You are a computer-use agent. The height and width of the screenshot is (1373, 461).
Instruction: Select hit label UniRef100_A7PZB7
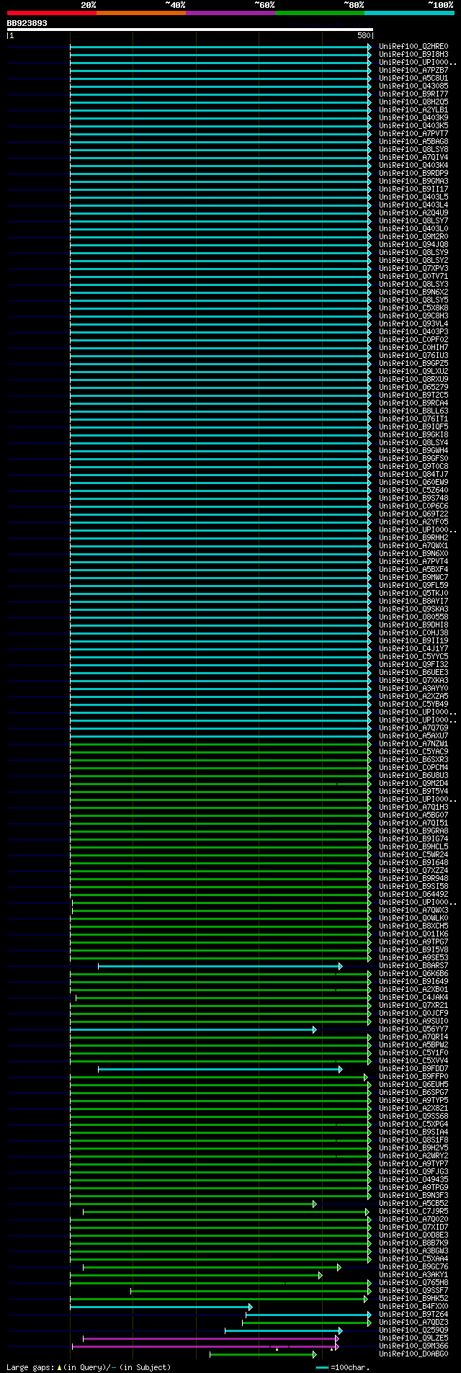413,71
